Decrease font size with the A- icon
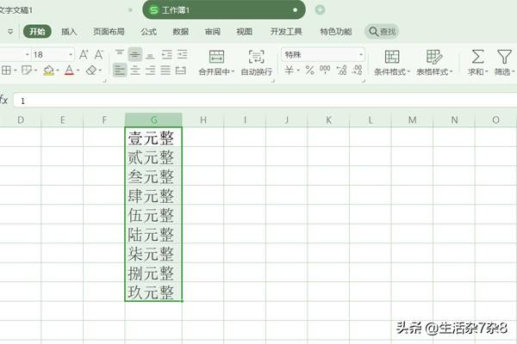The image size is (517, 344). 98,55
